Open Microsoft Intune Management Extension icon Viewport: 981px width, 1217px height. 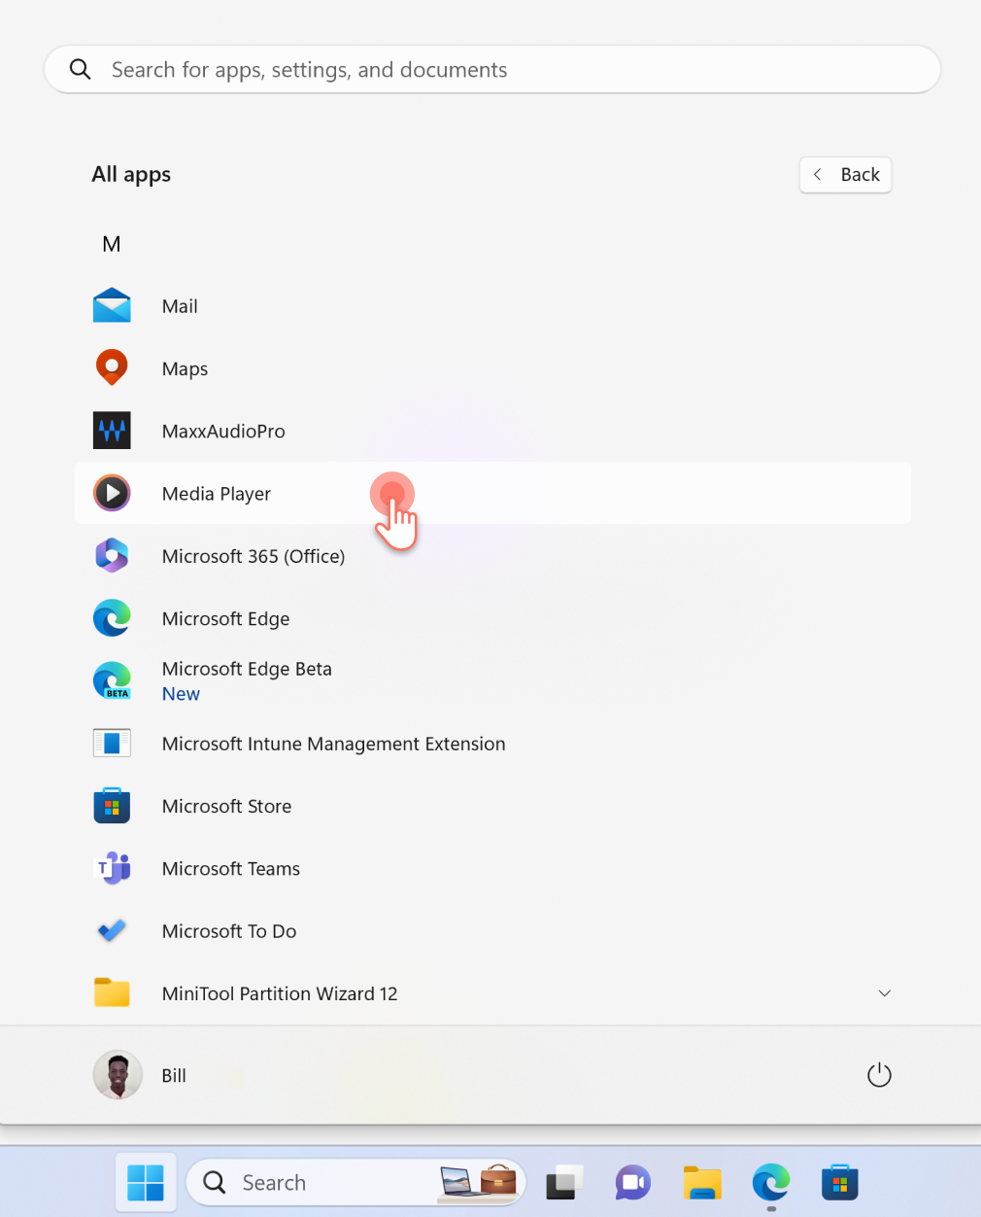pyautogui.click(x=112, y=744)
